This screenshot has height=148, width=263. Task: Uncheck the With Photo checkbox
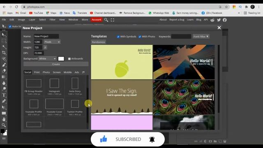(x=140, y=37)
